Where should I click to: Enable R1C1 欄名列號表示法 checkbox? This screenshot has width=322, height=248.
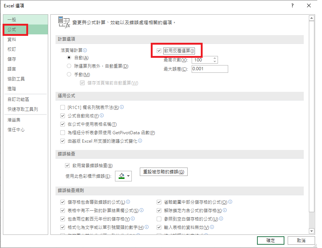[63, 108]
